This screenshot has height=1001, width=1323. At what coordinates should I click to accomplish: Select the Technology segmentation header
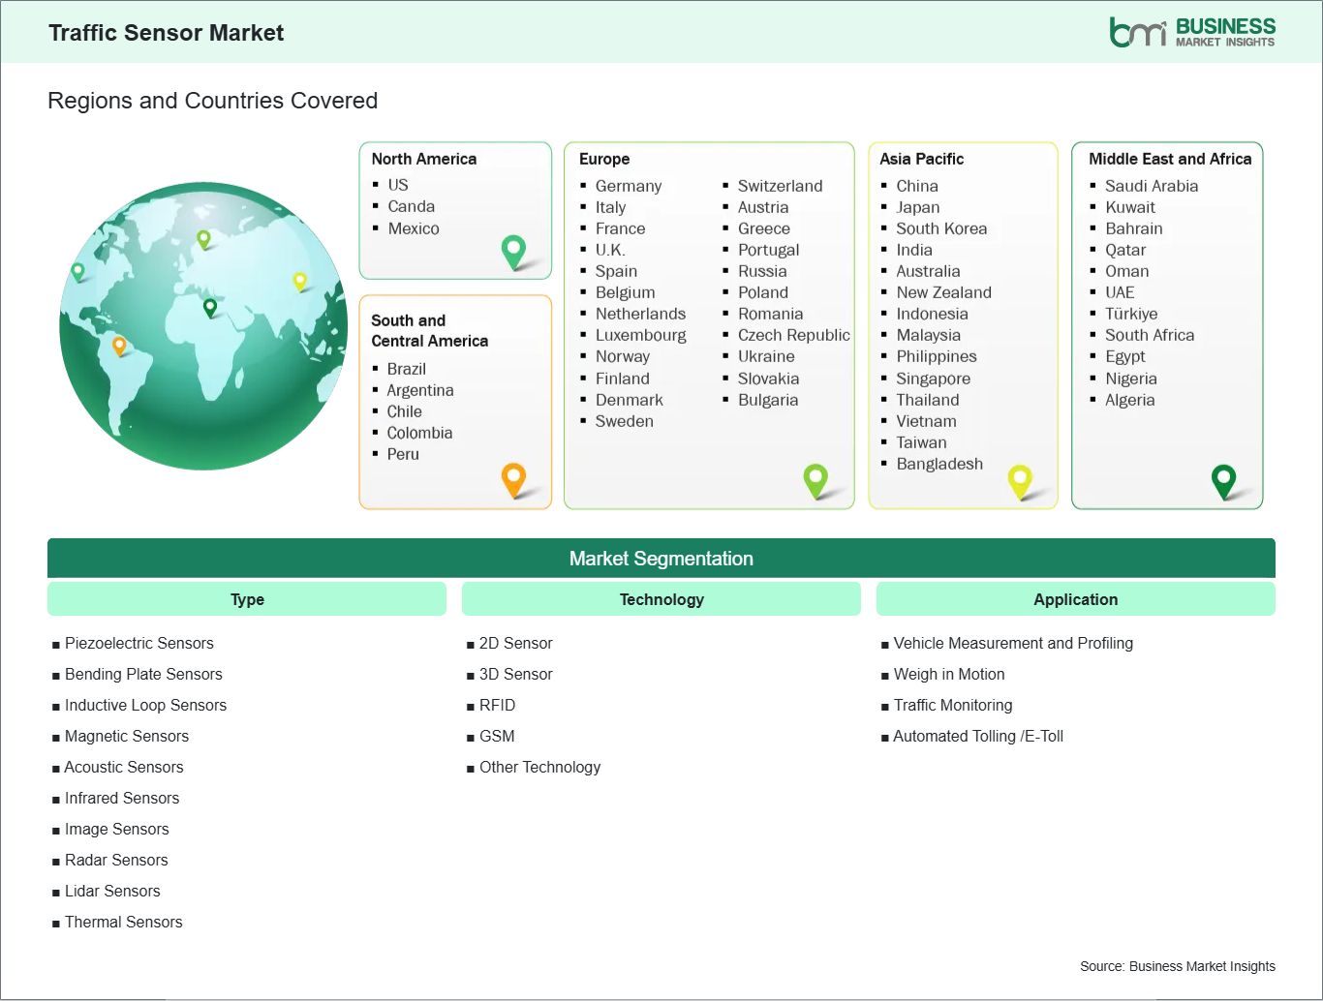tap(661, 599)
